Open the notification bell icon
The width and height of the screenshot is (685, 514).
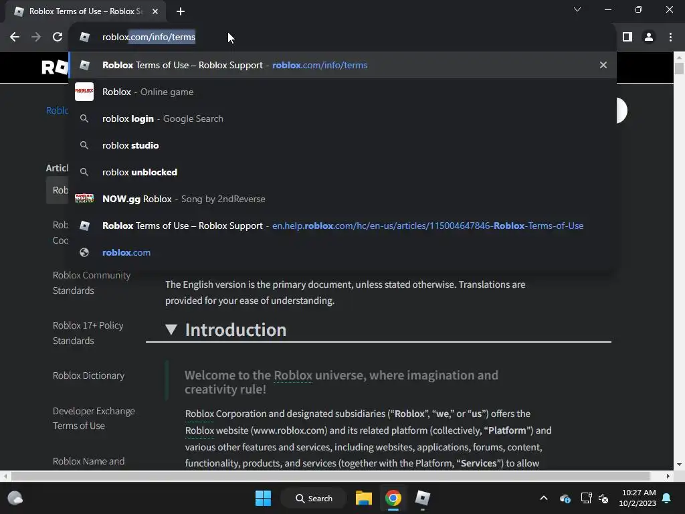(x=667, y=498)
